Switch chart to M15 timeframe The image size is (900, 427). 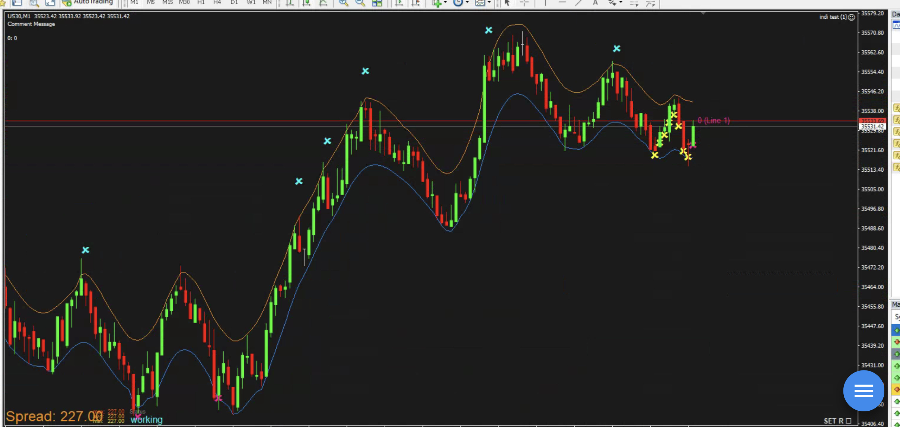[167, 3]
